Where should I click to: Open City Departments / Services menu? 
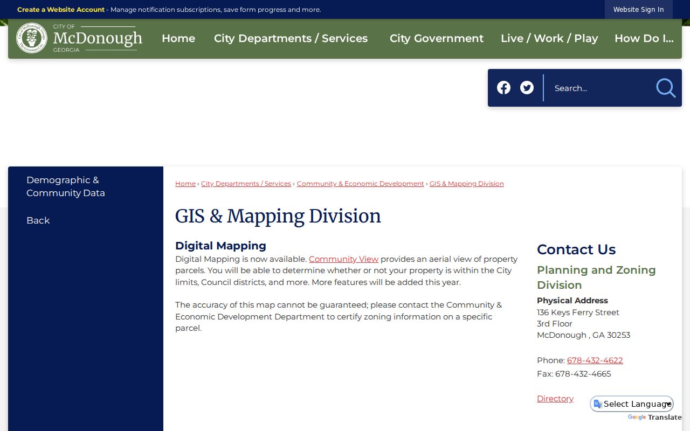point(291,38)
